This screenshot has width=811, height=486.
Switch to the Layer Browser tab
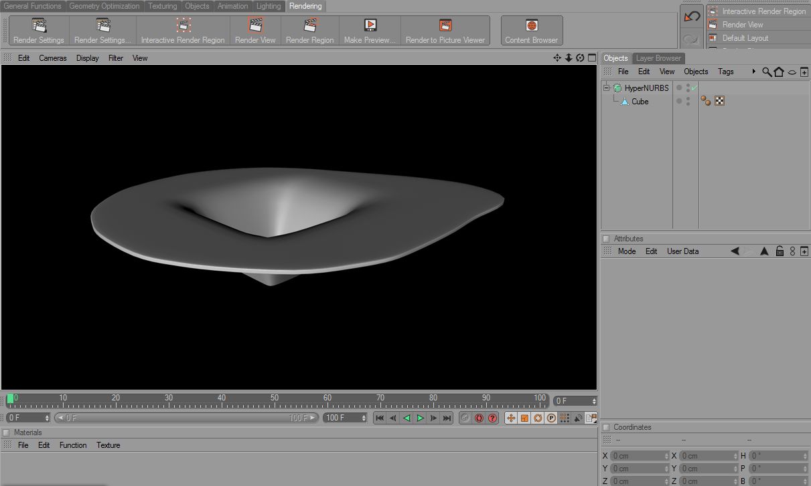658,58
